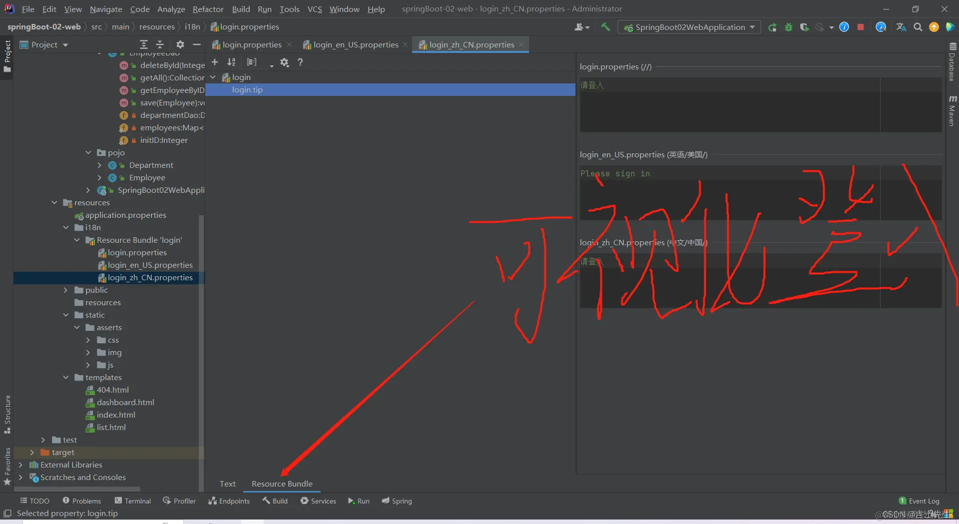Show resource bundle editor help question mark
The height and width of the screenshot is (524, 959).
coord(300,62)
